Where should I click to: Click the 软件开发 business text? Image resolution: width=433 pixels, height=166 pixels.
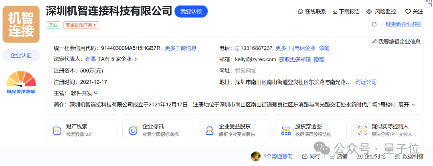(81, 93)
